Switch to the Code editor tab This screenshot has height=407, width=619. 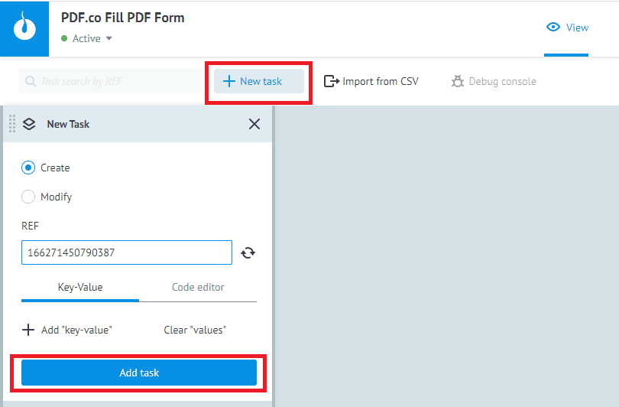(x=198, y=288)
